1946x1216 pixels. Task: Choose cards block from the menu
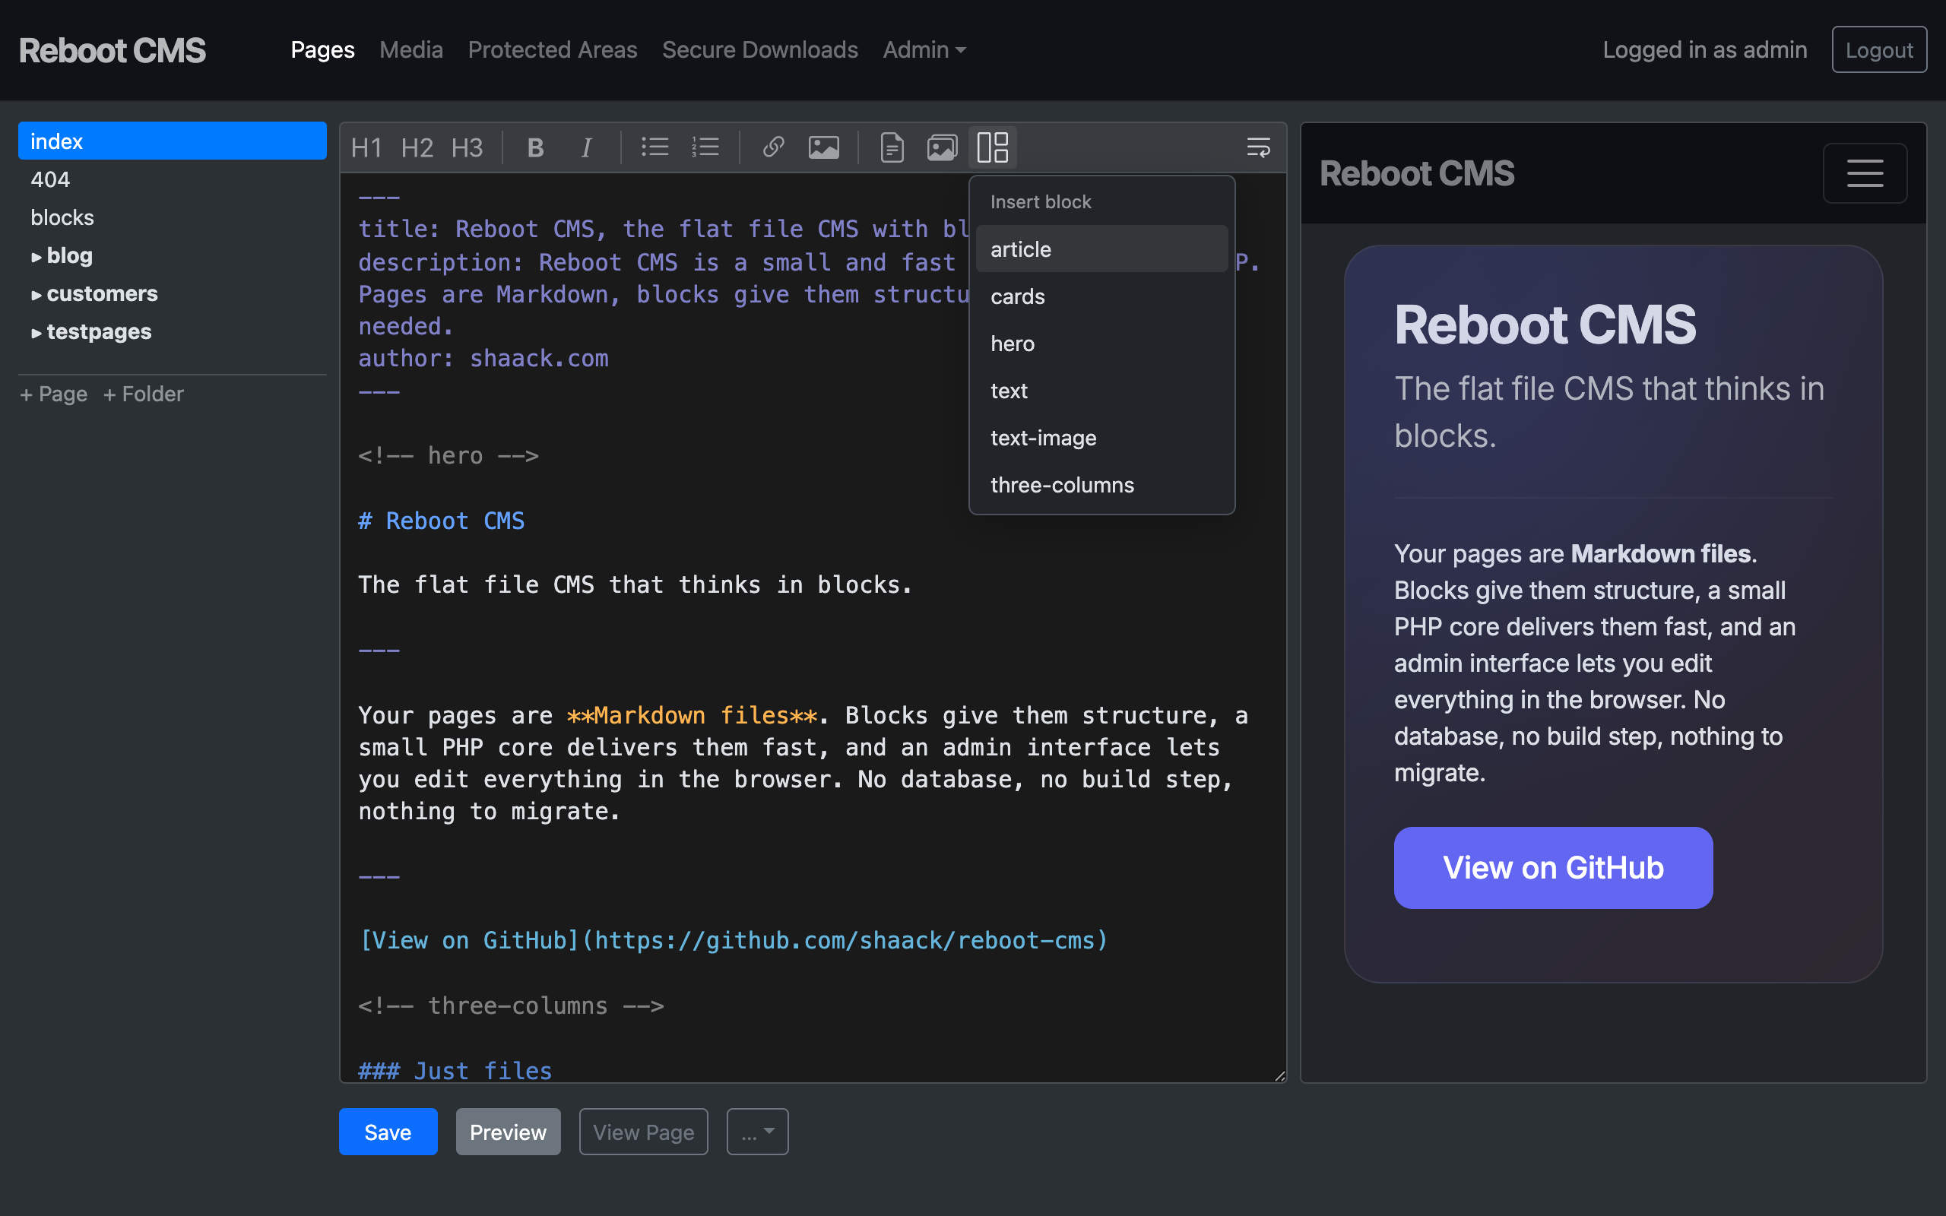pos(1101,296)
